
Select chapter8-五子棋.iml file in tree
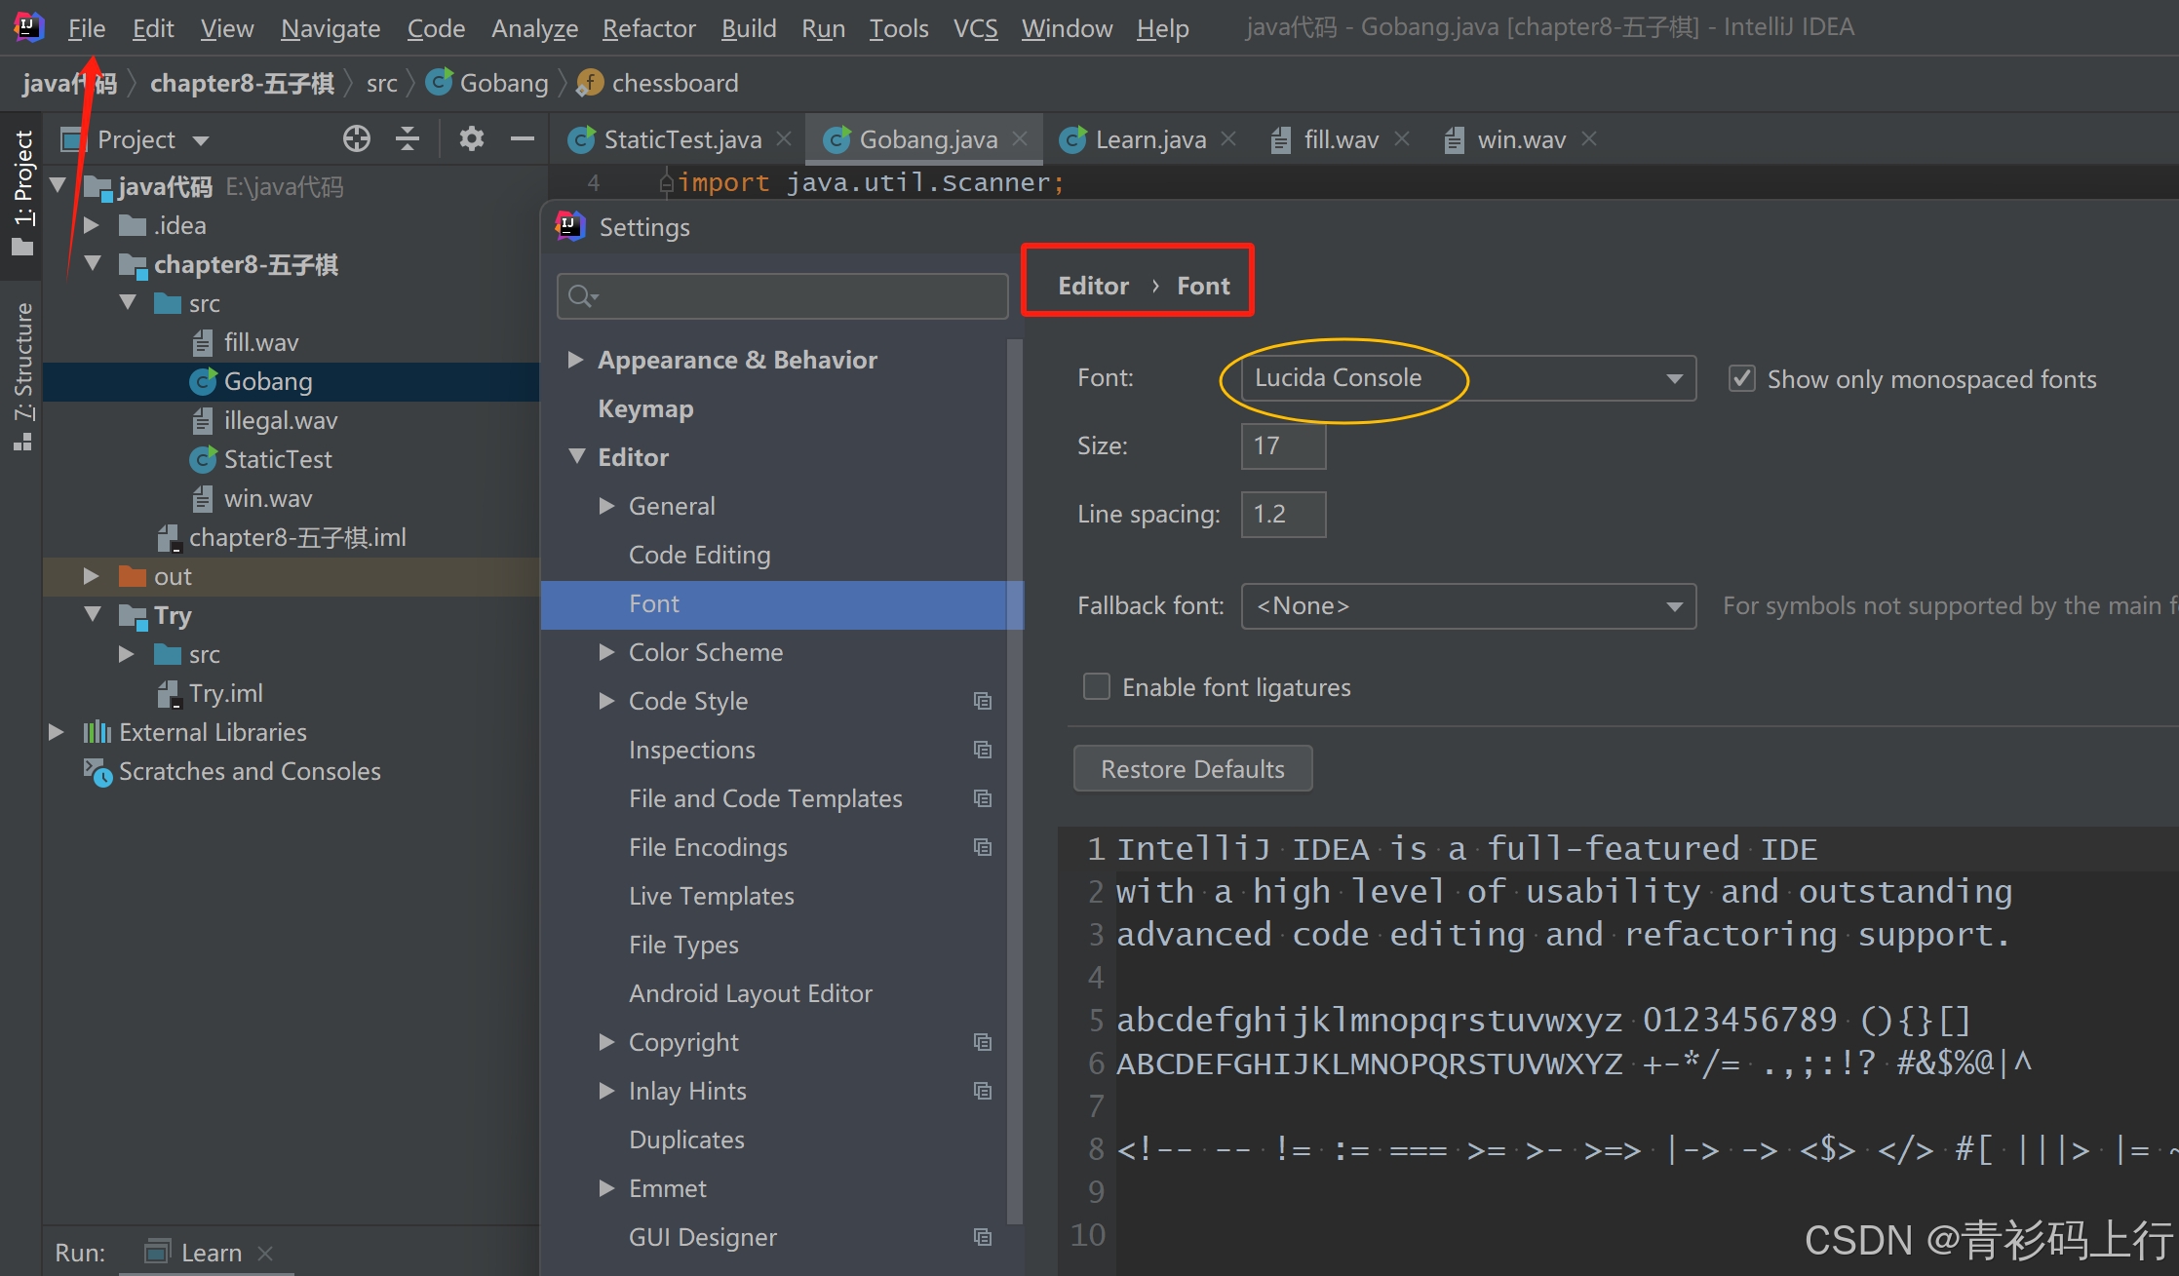(x=296, y=537)
